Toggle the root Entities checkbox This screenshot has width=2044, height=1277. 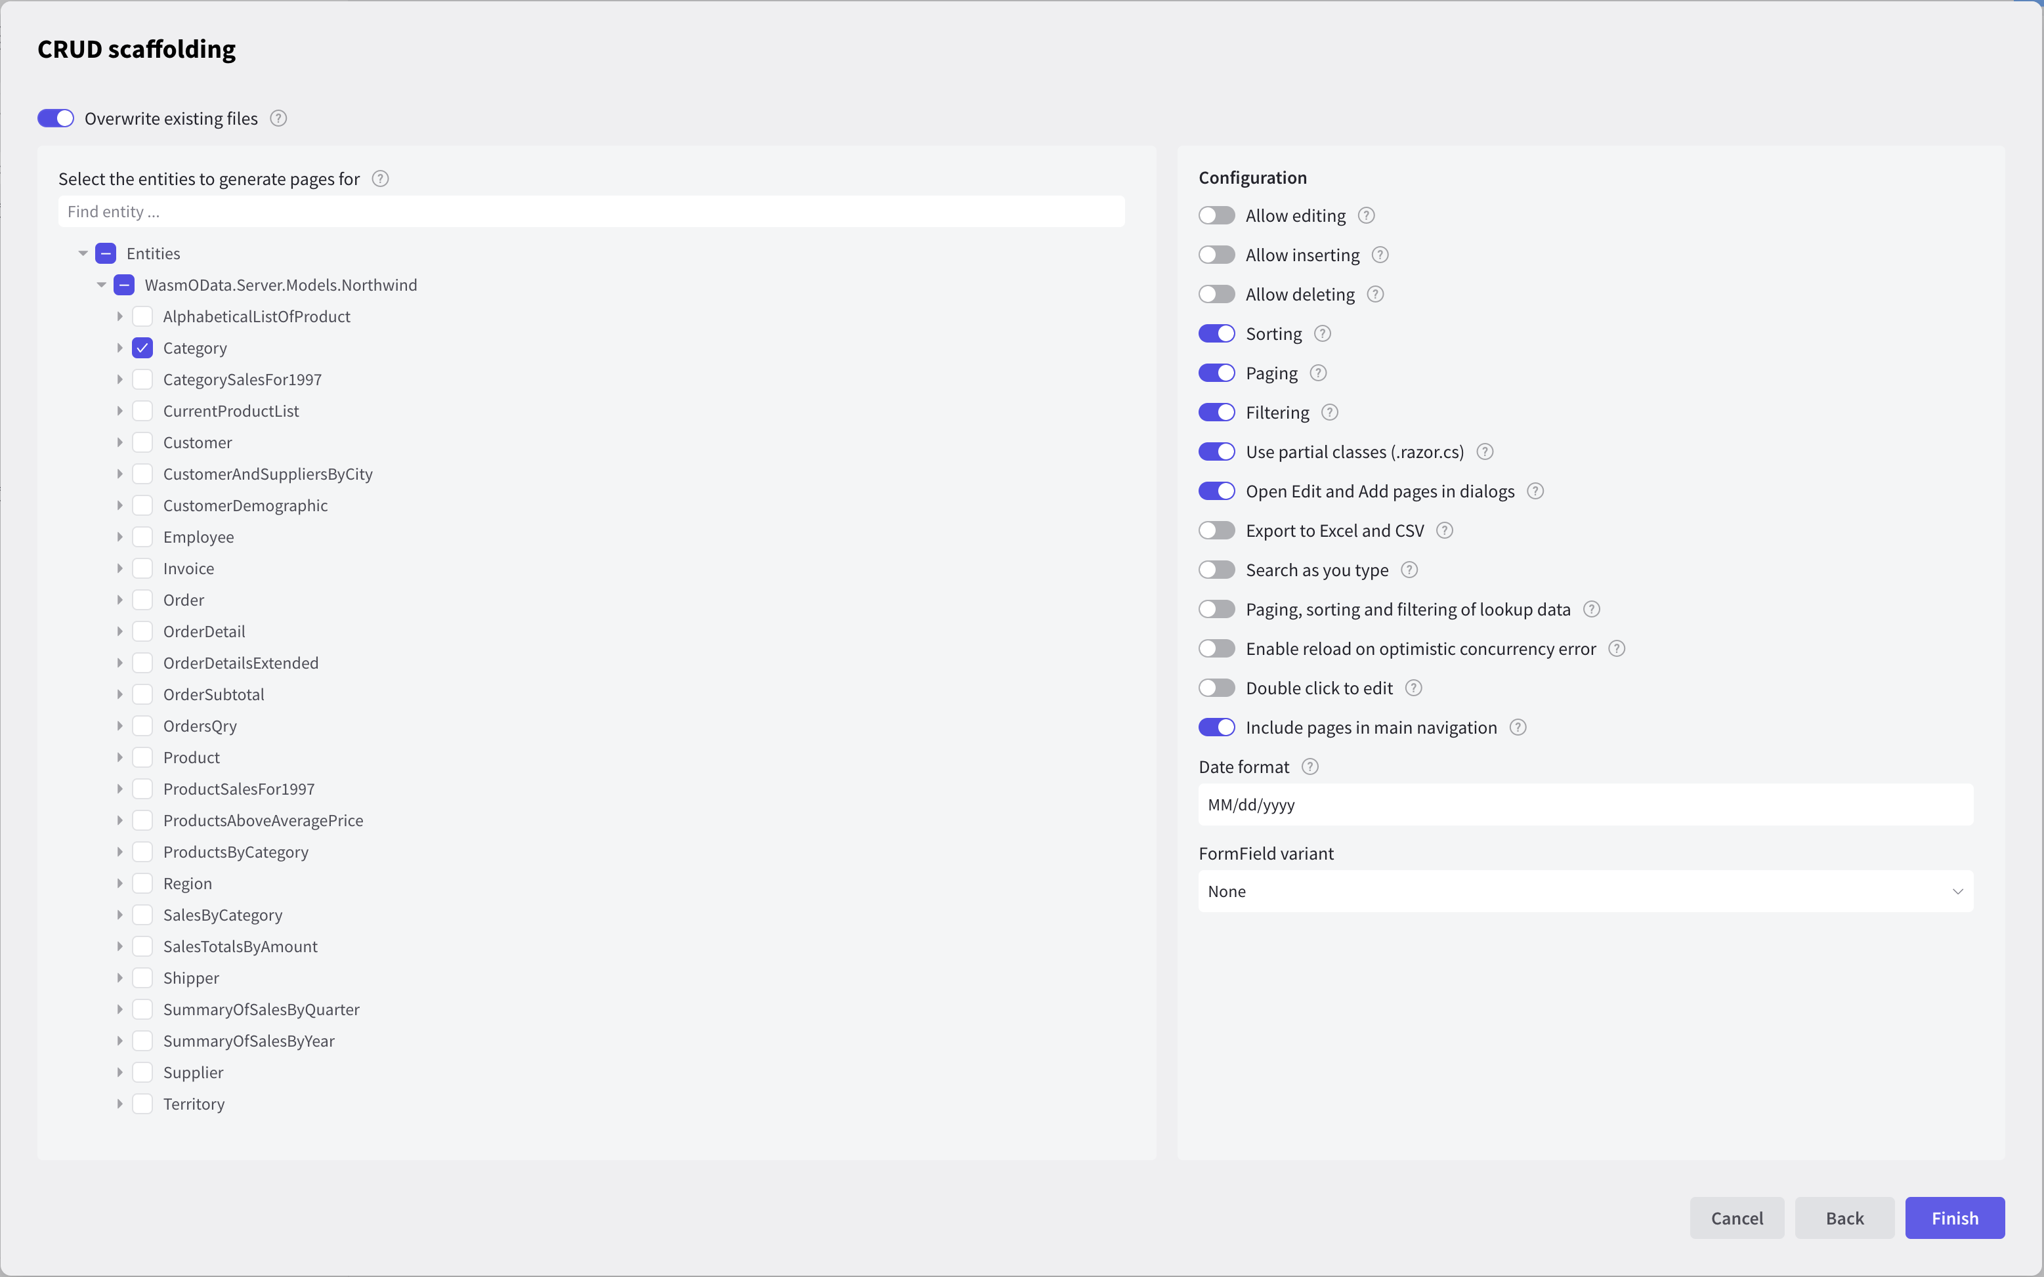point(106,253)
